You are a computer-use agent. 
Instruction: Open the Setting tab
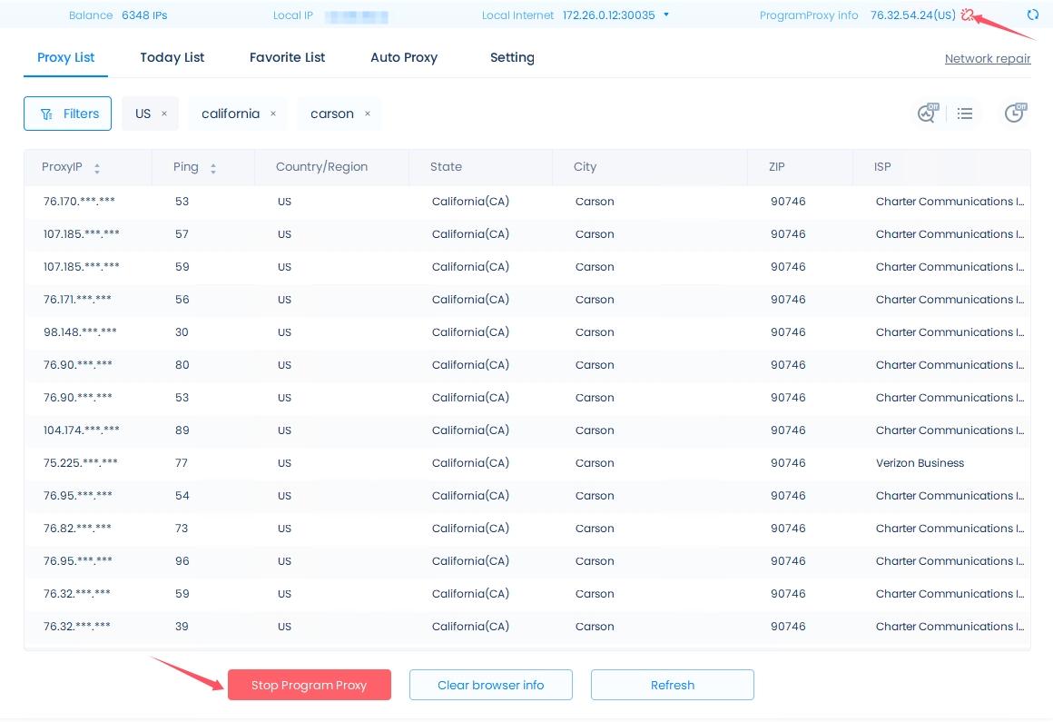point(512,57)
